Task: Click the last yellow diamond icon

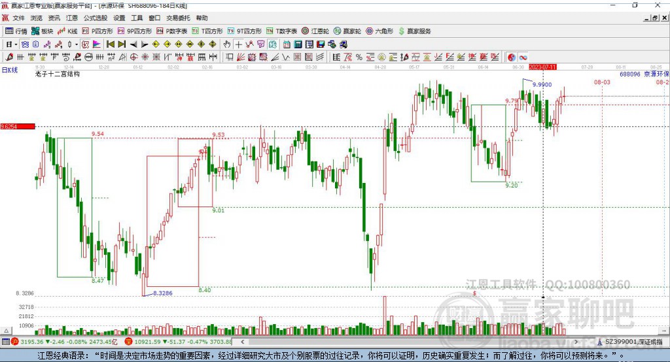Action: pyautogui.click(x=213, y=44)
